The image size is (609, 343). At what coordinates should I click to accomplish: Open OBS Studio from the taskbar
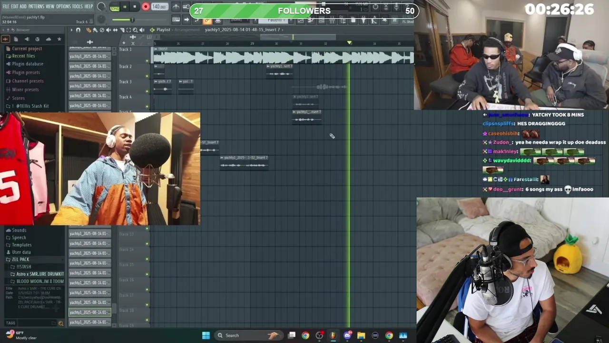click(319, 335)
